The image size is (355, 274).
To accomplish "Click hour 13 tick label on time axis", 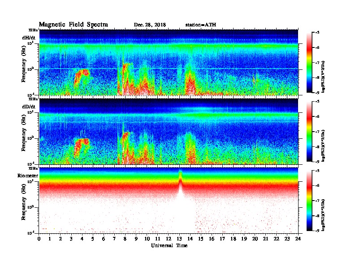I will point(179,239).
